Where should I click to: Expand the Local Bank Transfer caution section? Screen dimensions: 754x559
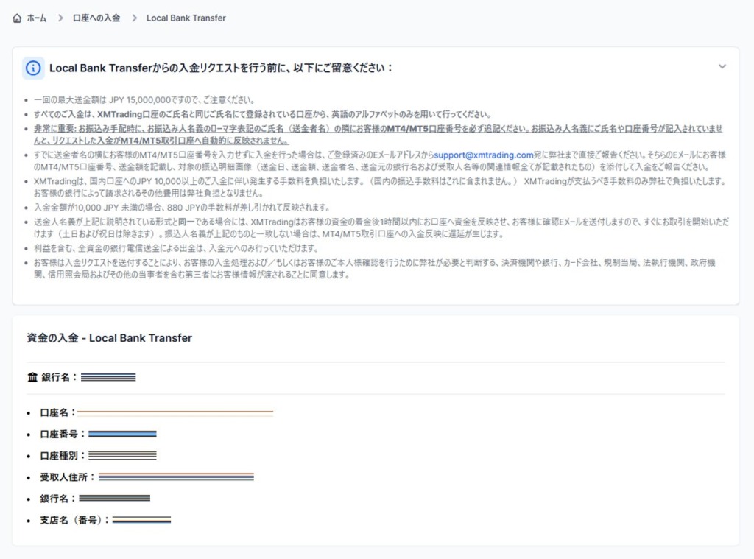click(722, 66)
